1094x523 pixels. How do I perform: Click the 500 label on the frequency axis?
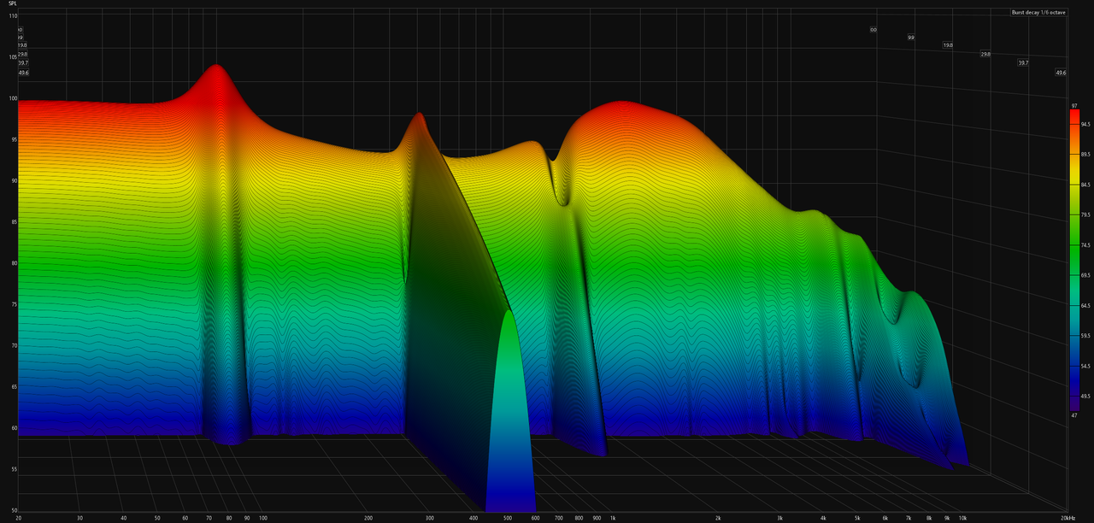click(508, 518)
